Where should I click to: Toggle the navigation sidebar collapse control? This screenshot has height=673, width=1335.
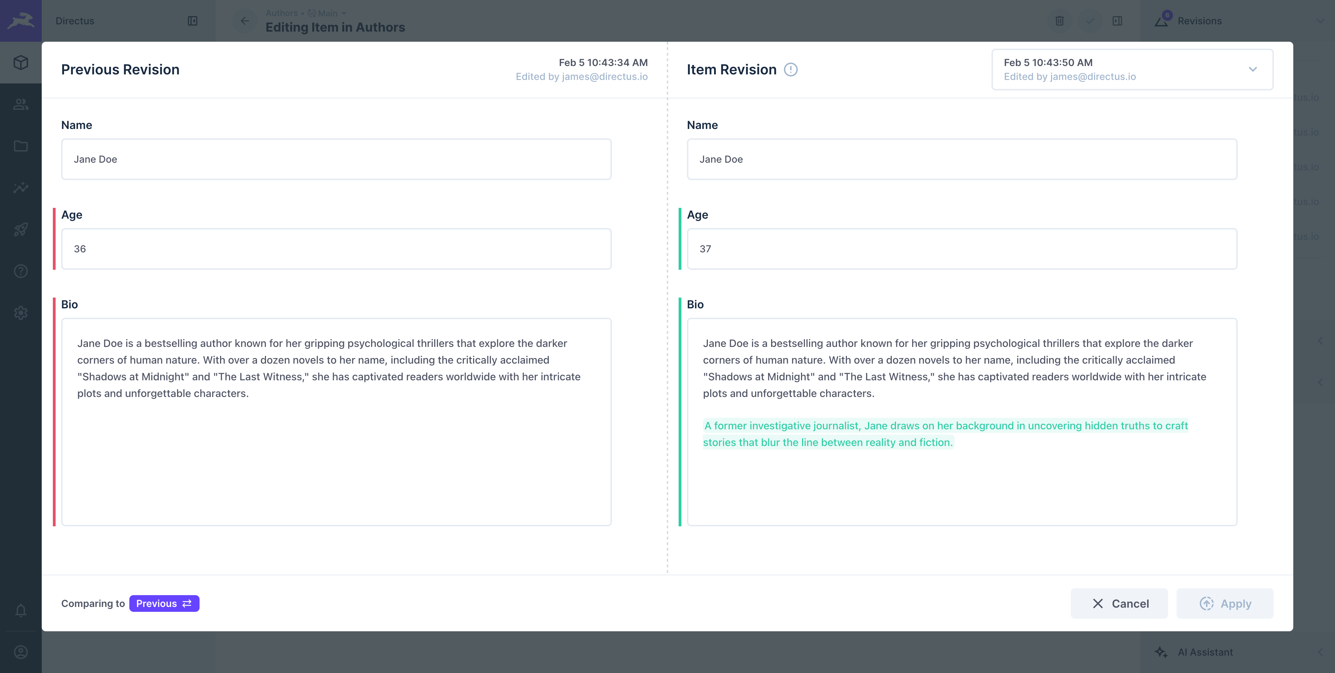point(193,21)
